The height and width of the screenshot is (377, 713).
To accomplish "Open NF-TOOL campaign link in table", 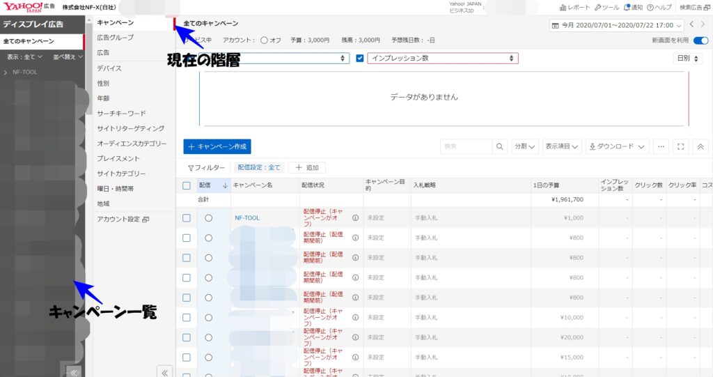I will (x=247, y=218).
